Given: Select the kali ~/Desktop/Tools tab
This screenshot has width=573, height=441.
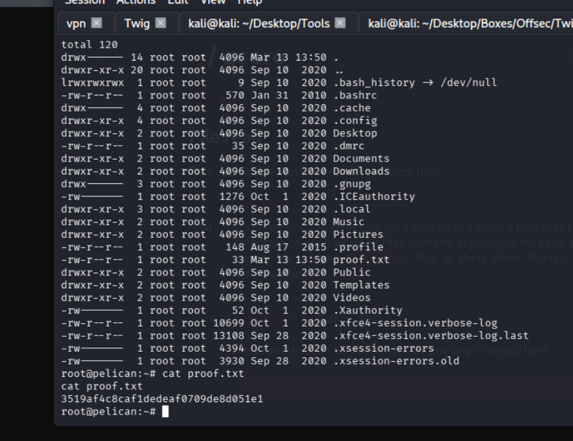Looking at the screenshot, I should point(259,24).
